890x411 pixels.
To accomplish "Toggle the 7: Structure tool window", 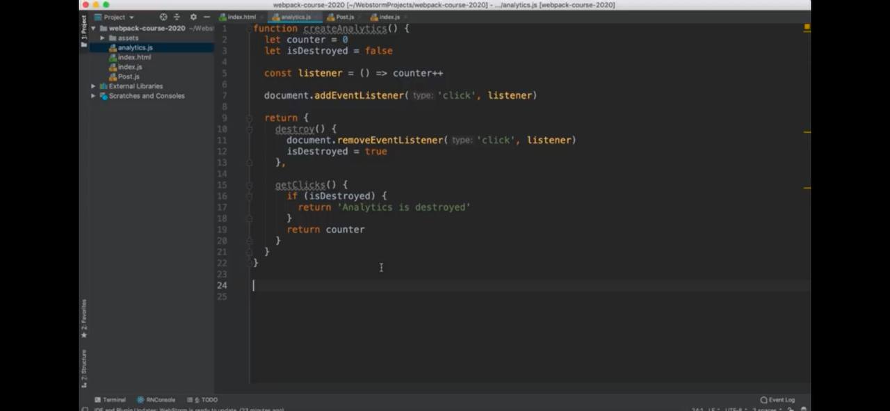I will click(84, 369).
